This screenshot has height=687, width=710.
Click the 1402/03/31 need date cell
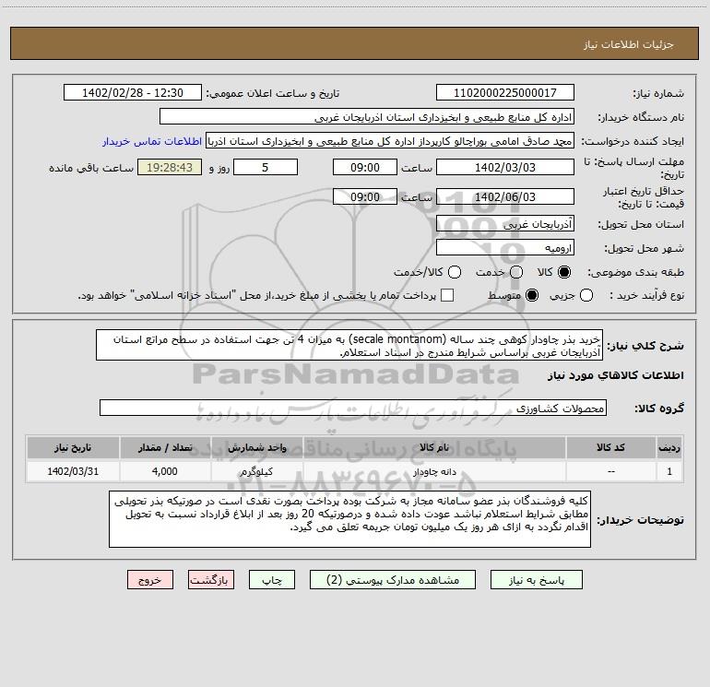pyautogui.click(x=73, y=471)
